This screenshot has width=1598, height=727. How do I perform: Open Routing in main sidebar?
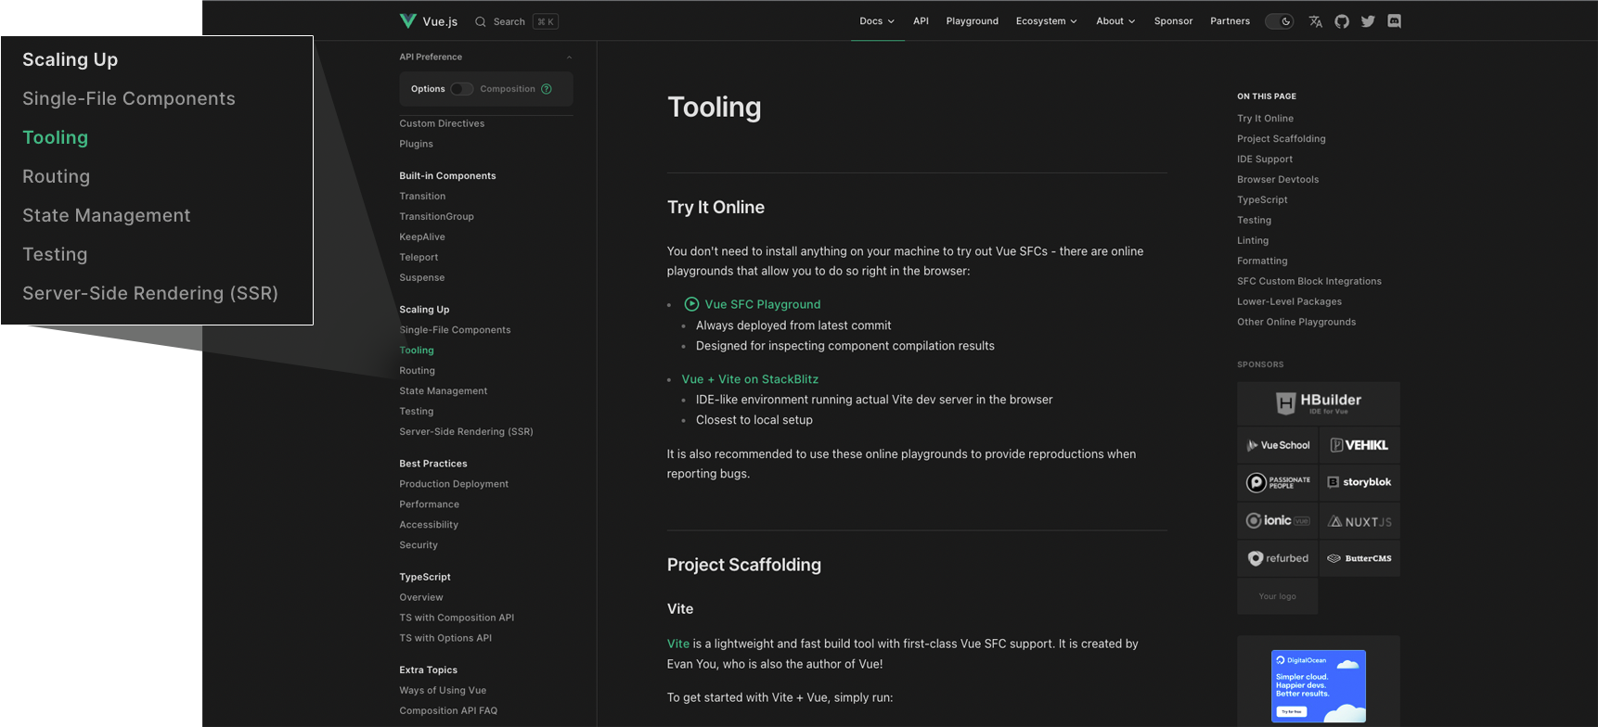(417, 371)
